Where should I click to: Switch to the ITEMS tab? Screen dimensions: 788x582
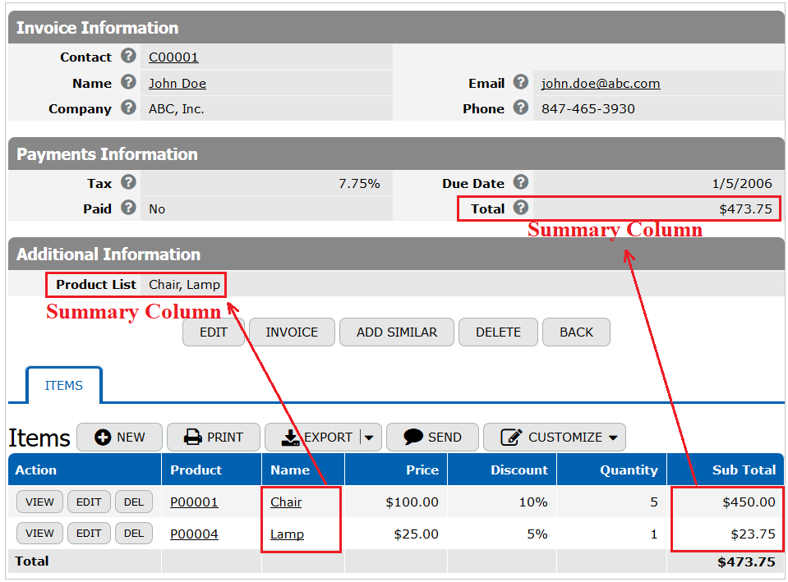[64, 385]
